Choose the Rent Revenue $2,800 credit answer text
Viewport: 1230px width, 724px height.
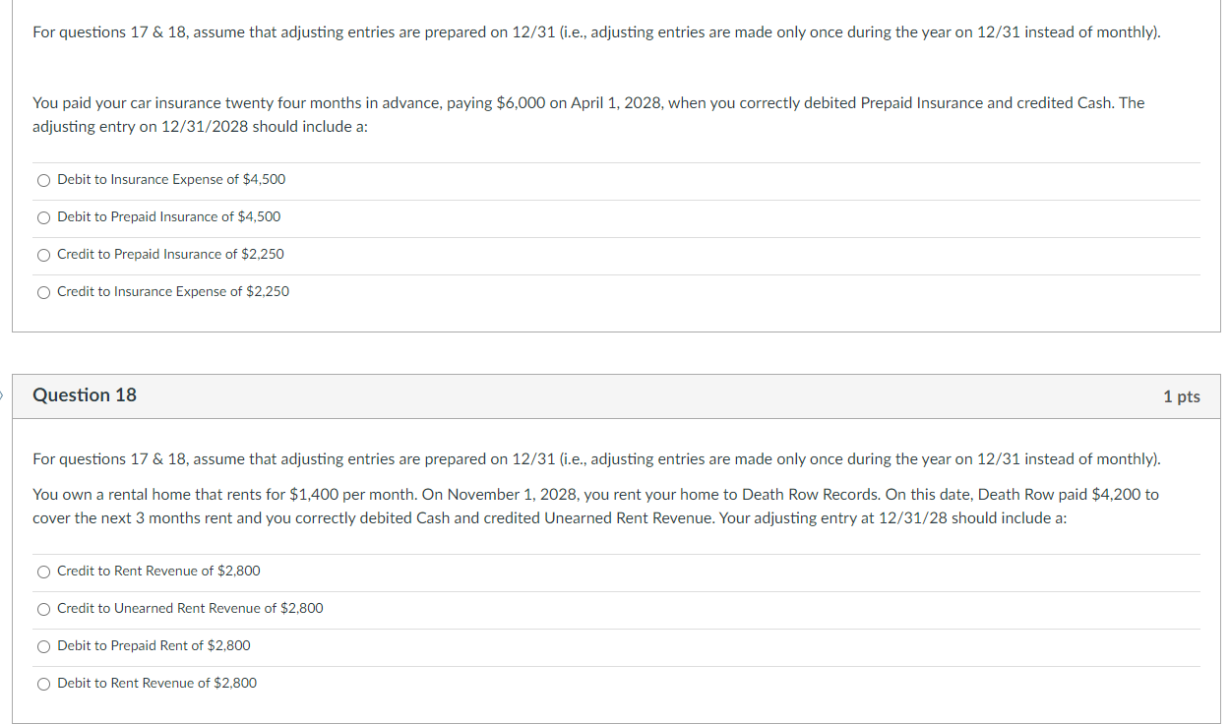(158, 572)
